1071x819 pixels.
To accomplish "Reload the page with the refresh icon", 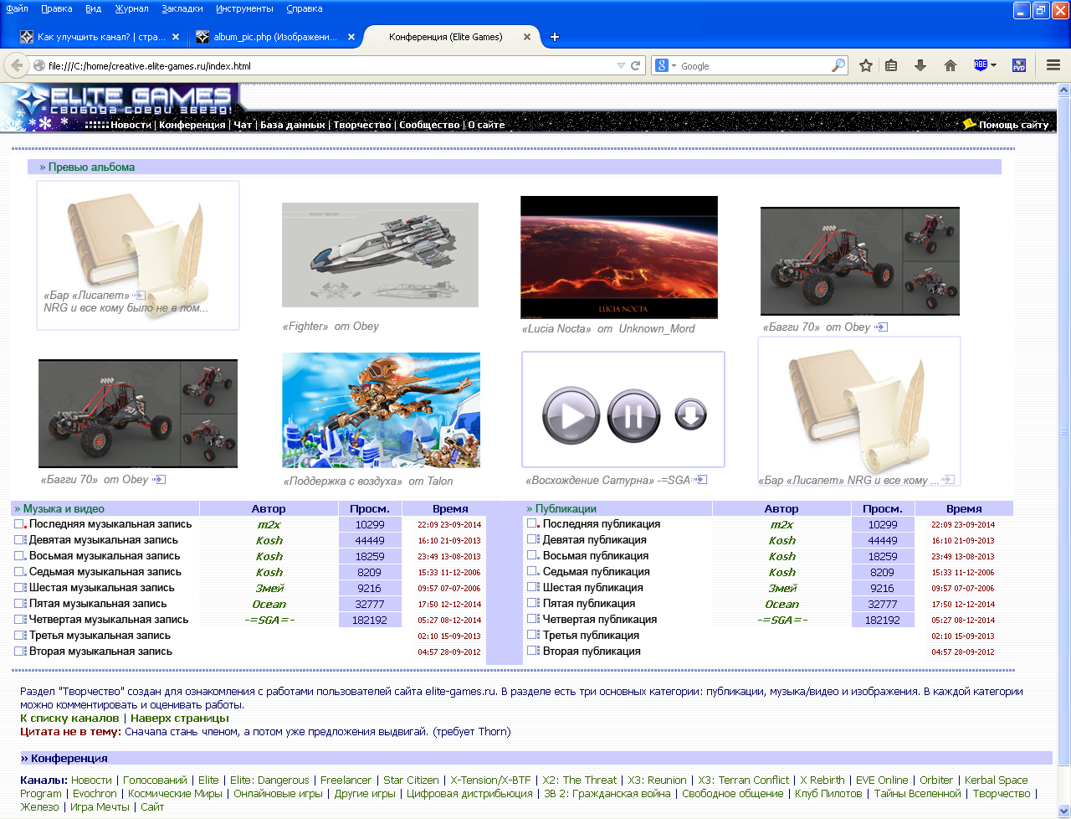I will tap(636, 65).
